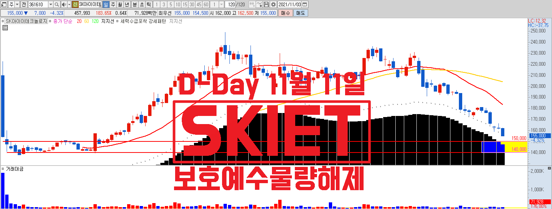
Task: Click the 150,000 support line label
Action: [519, 138]
